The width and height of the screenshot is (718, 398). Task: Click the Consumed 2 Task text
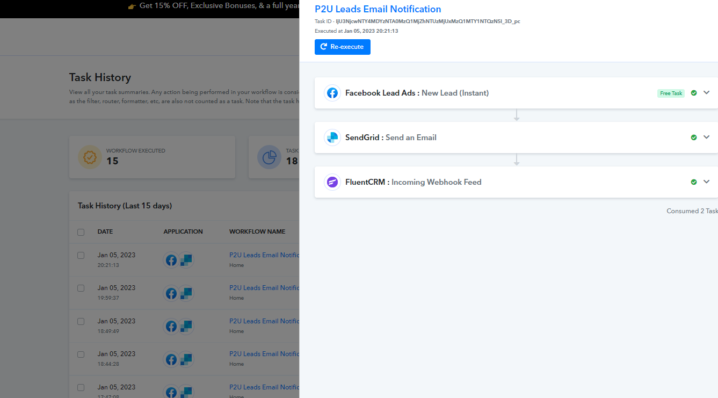point(692,211)
